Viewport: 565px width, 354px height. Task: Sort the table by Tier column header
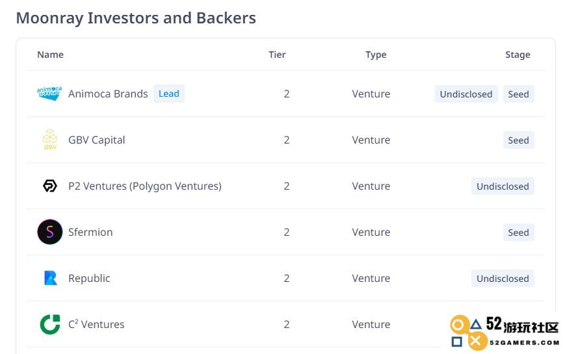coord(277,55)
